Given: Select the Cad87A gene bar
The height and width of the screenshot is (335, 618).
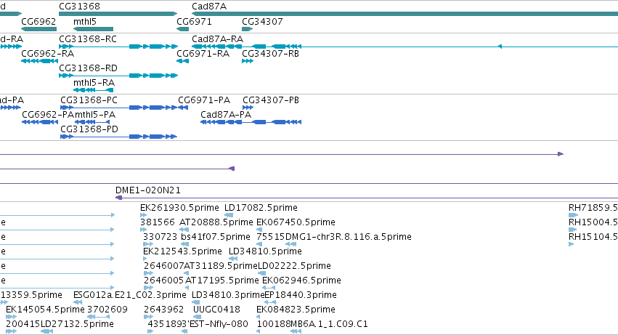Looking at the screenshot, I should (x=404, y=14).
